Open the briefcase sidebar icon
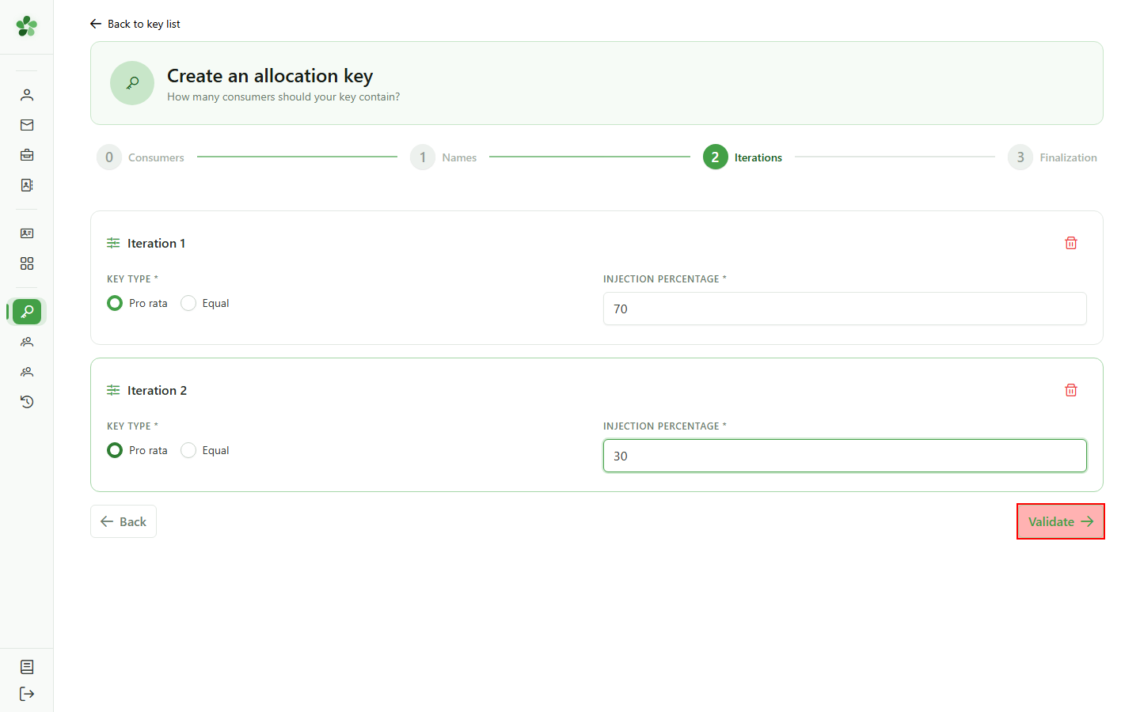The image size is (1140, 712). point(27,155)
